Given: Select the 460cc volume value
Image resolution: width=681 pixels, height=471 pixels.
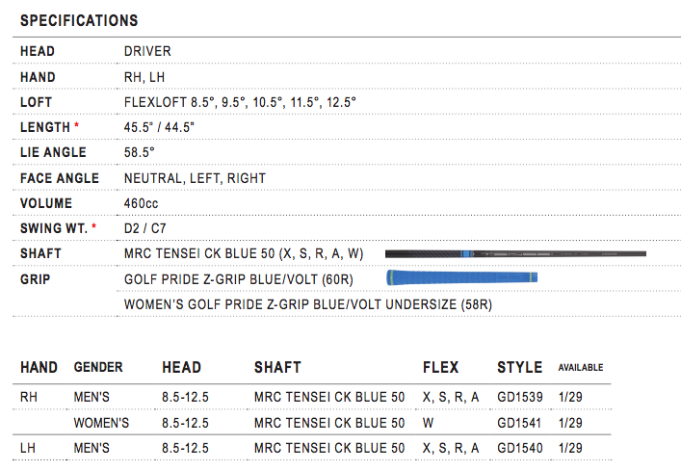Looking at the screenshot, I should point(142,203).
